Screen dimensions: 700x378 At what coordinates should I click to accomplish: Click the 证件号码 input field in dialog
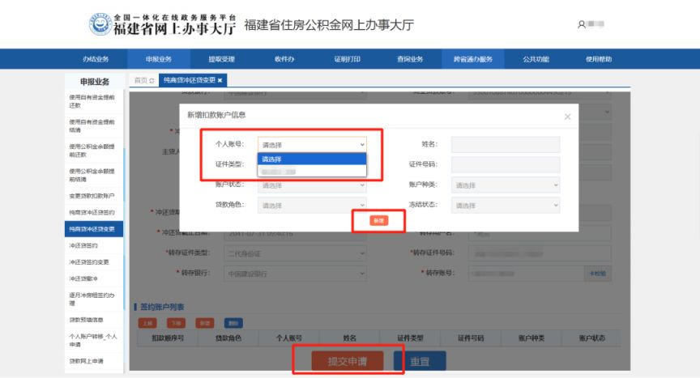pos(506,164)
